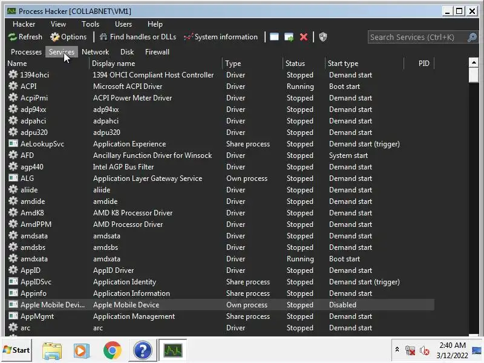
Task: Click the gear icon of adpahci service
Action: coord(13,120)
